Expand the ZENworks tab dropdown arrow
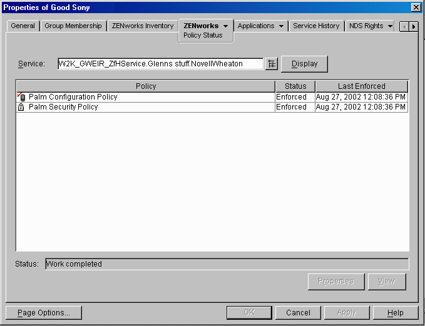This screenshot has width=425, height=326. point(225,26)
